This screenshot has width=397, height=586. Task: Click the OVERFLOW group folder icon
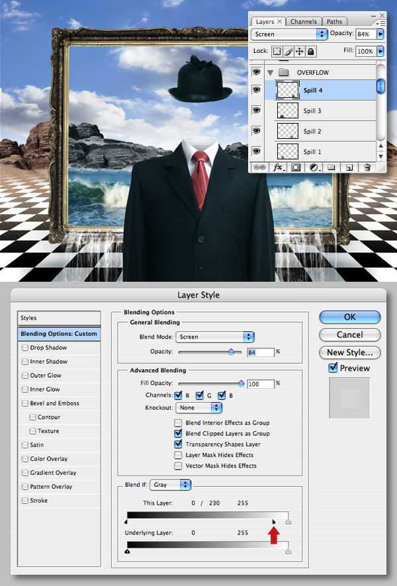(x=284, y=72)
